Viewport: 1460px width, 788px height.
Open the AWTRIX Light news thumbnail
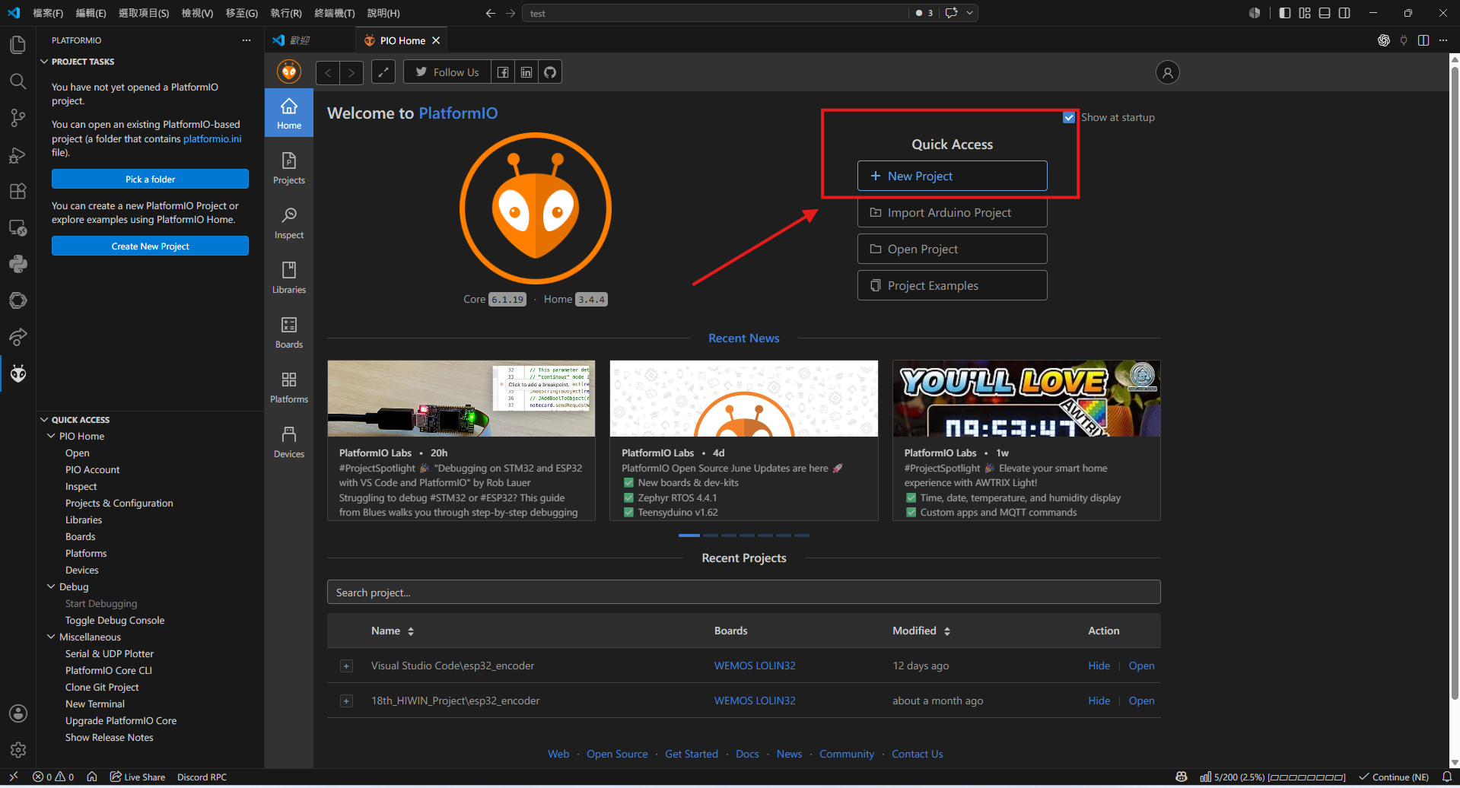1026,399
